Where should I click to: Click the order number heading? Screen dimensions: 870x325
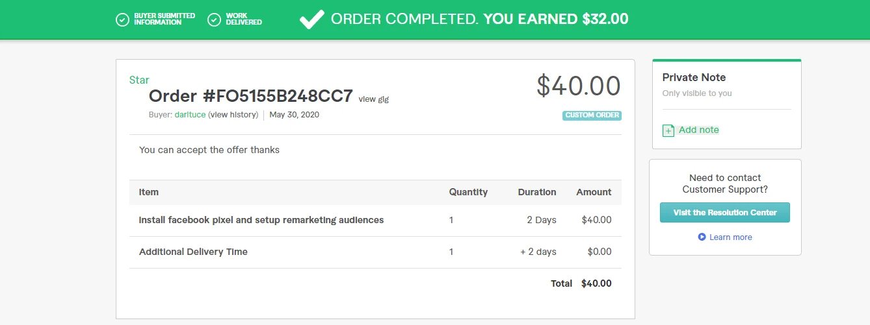250,96
